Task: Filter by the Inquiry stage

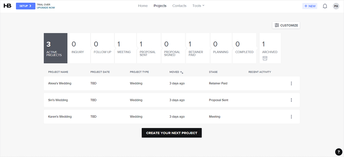Action: pos(79,48)
